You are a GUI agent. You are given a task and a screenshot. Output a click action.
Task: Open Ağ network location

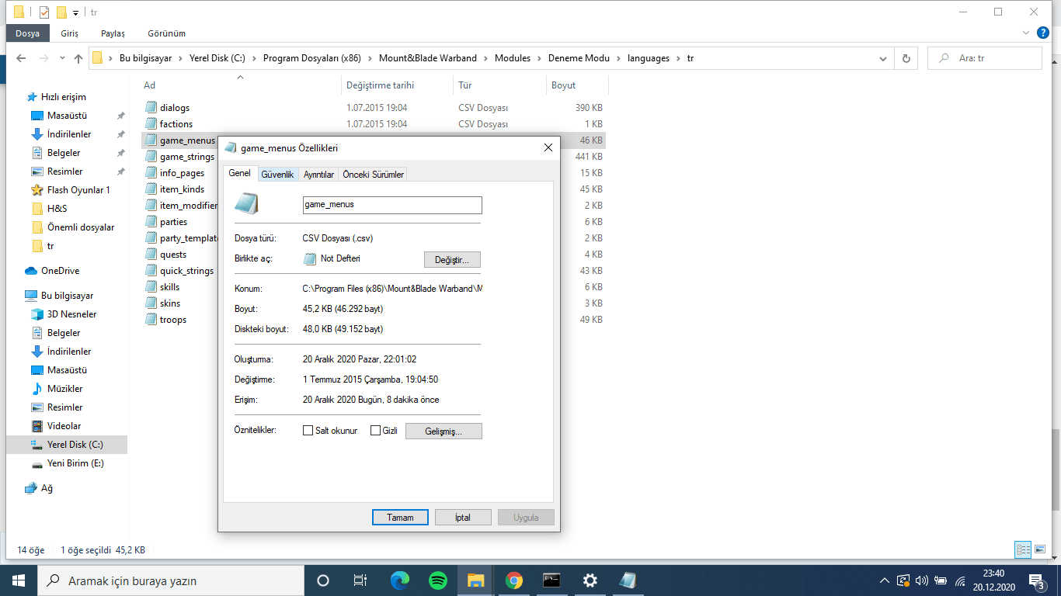[x=47, y=488]
